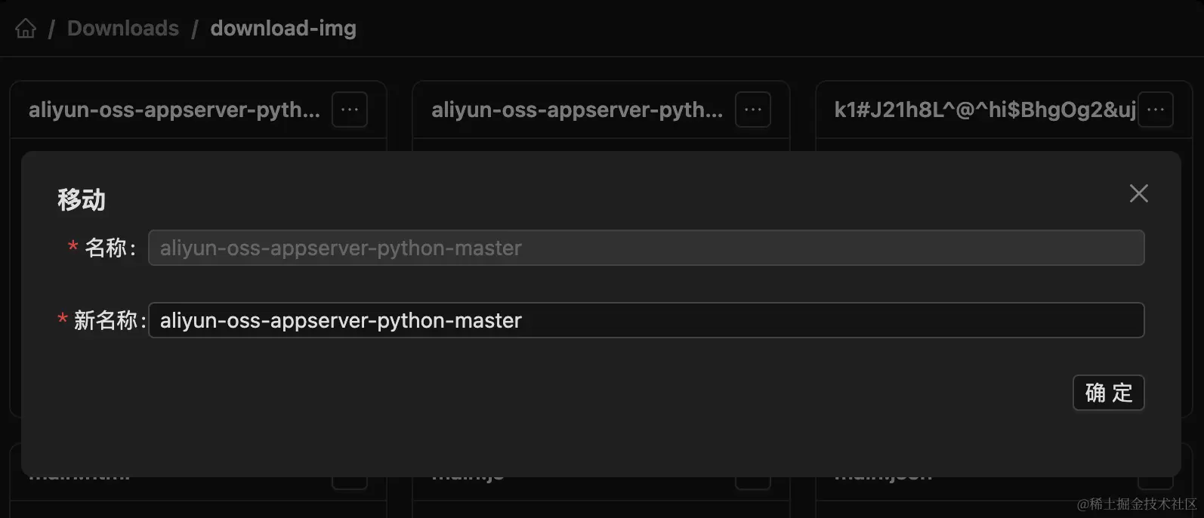Screen dimensions: 1204x518
Task: Close the 移动 dialog with the X
Action: [x=1139, y=193]
